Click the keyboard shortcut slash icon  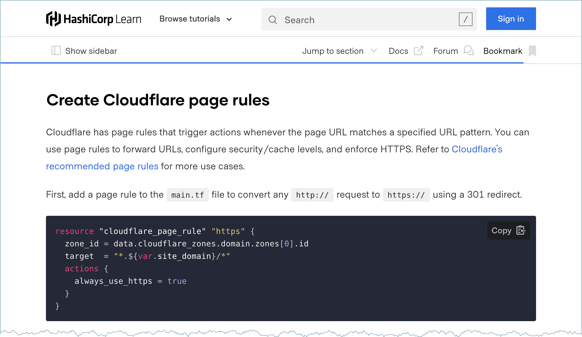[465, 19]
